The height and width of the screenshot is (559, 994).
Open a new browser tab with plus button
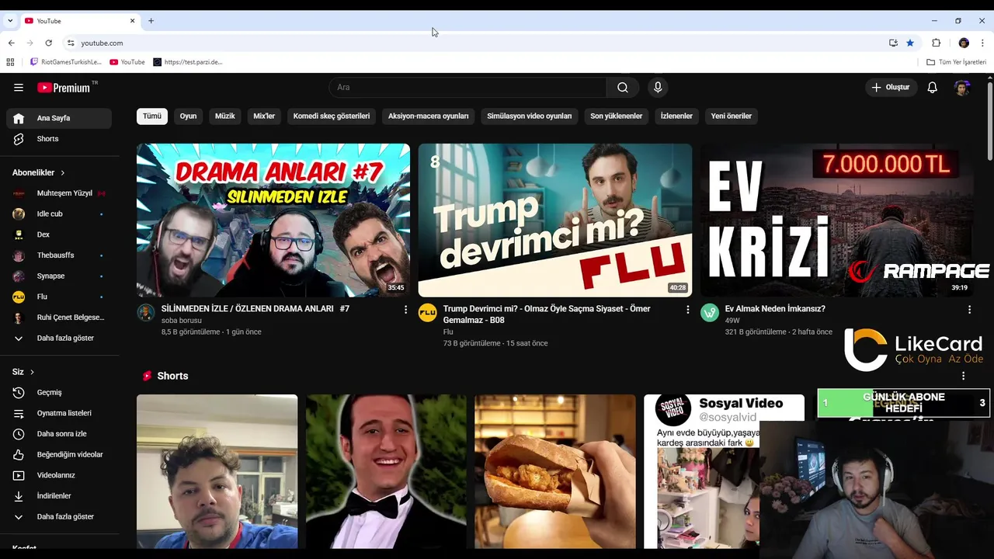(151, 21)
